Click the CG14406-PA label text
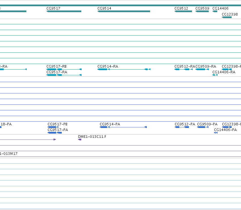The width and height of the screenshot is (241, 210). pos(225,130)
